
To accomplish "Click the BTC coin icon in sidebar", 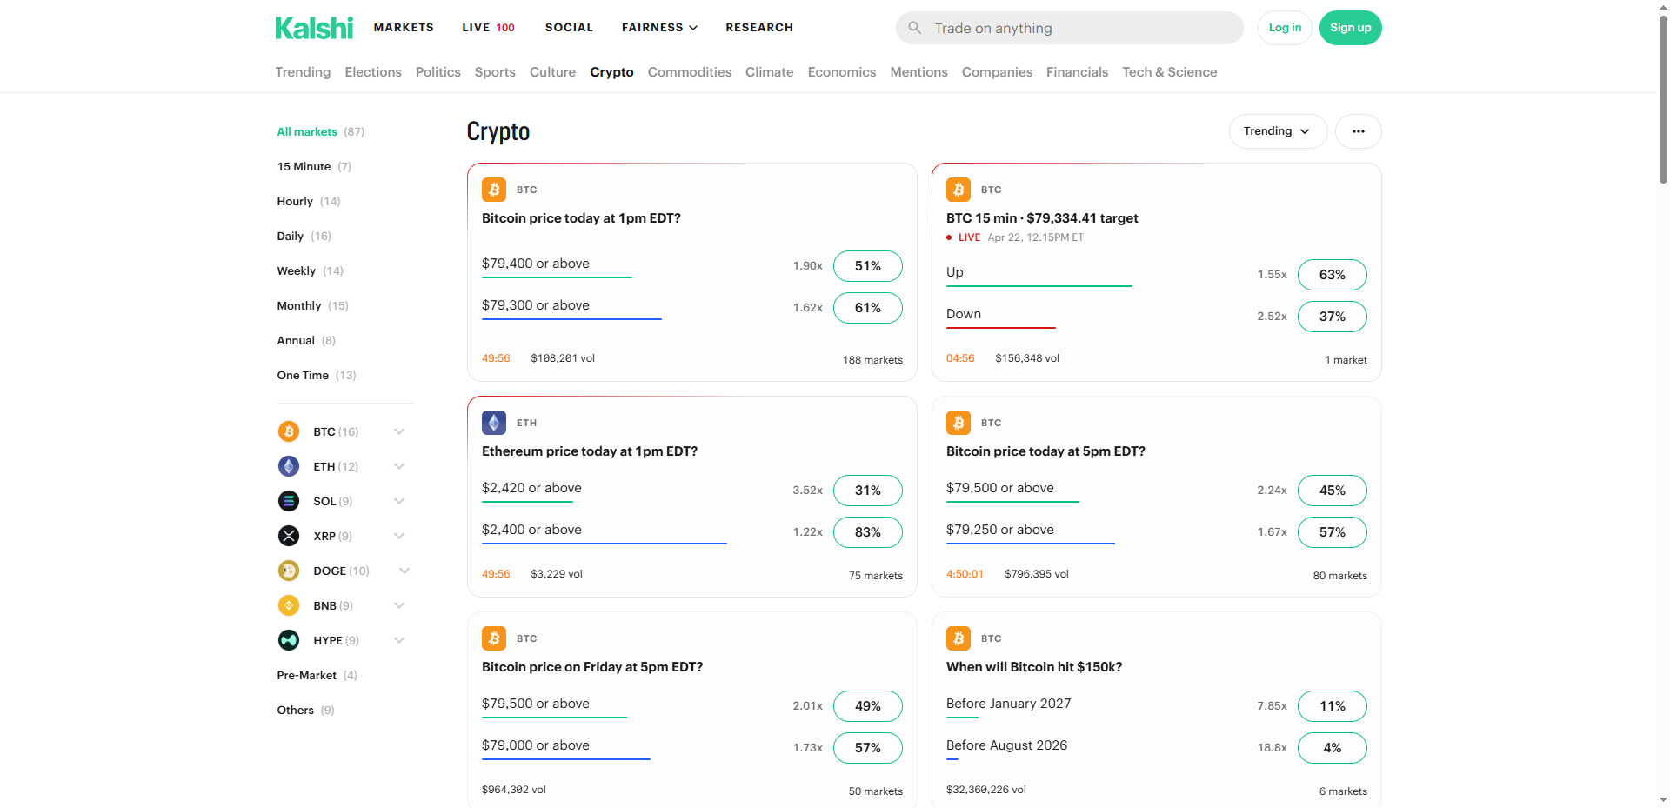I will (x=289, y=431).
